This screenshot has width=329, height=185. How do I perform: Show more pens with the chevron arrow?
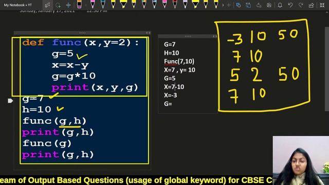223,5
